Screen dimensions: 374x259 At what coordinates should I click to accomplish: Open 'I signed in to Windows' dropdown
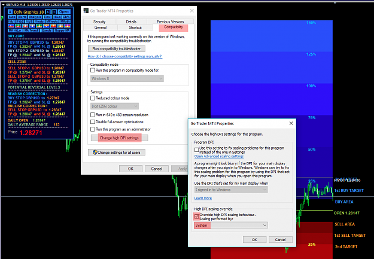click(231, 190)
